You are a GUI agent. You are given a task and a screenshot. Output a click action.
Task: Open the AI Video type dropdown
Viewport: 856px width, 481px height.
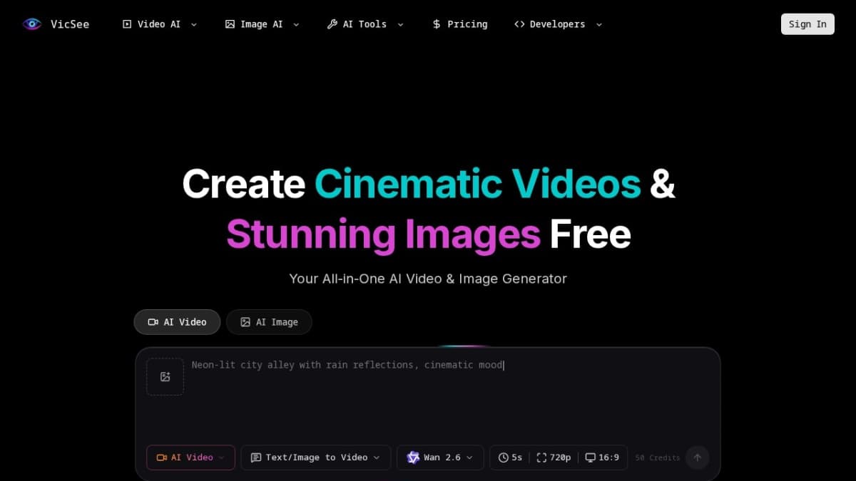pyautogui.click(x=190, y=457)
